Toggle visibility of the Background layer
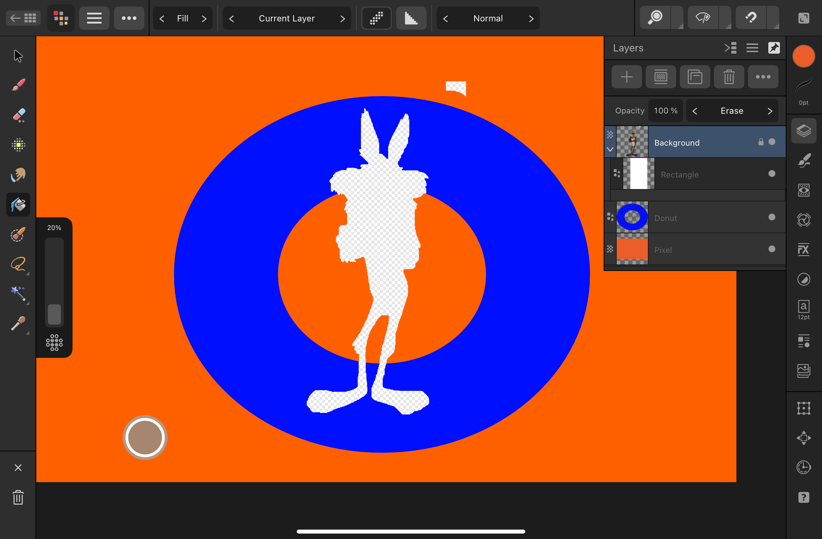The image size is (822, 539). pyautogui.click(x=772, y=142)
